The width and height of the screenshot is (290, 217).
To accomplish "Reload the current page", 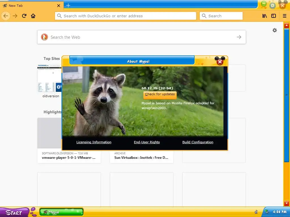I will (x=24, y=16).
